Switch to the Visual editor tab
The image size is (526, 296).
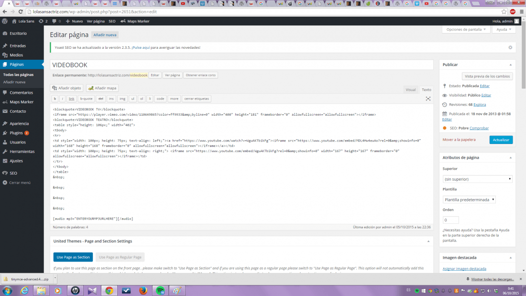point(411,89)
